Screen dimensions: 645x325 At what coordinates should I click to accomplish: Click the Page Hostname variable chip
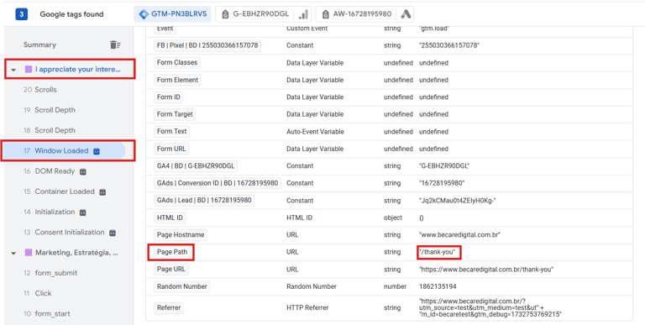pyautogui.click(x=181, y=235)
